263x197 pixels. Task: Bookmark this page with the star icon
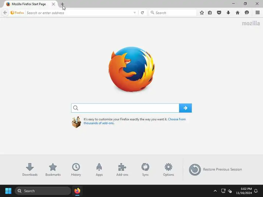pos(202,13)
